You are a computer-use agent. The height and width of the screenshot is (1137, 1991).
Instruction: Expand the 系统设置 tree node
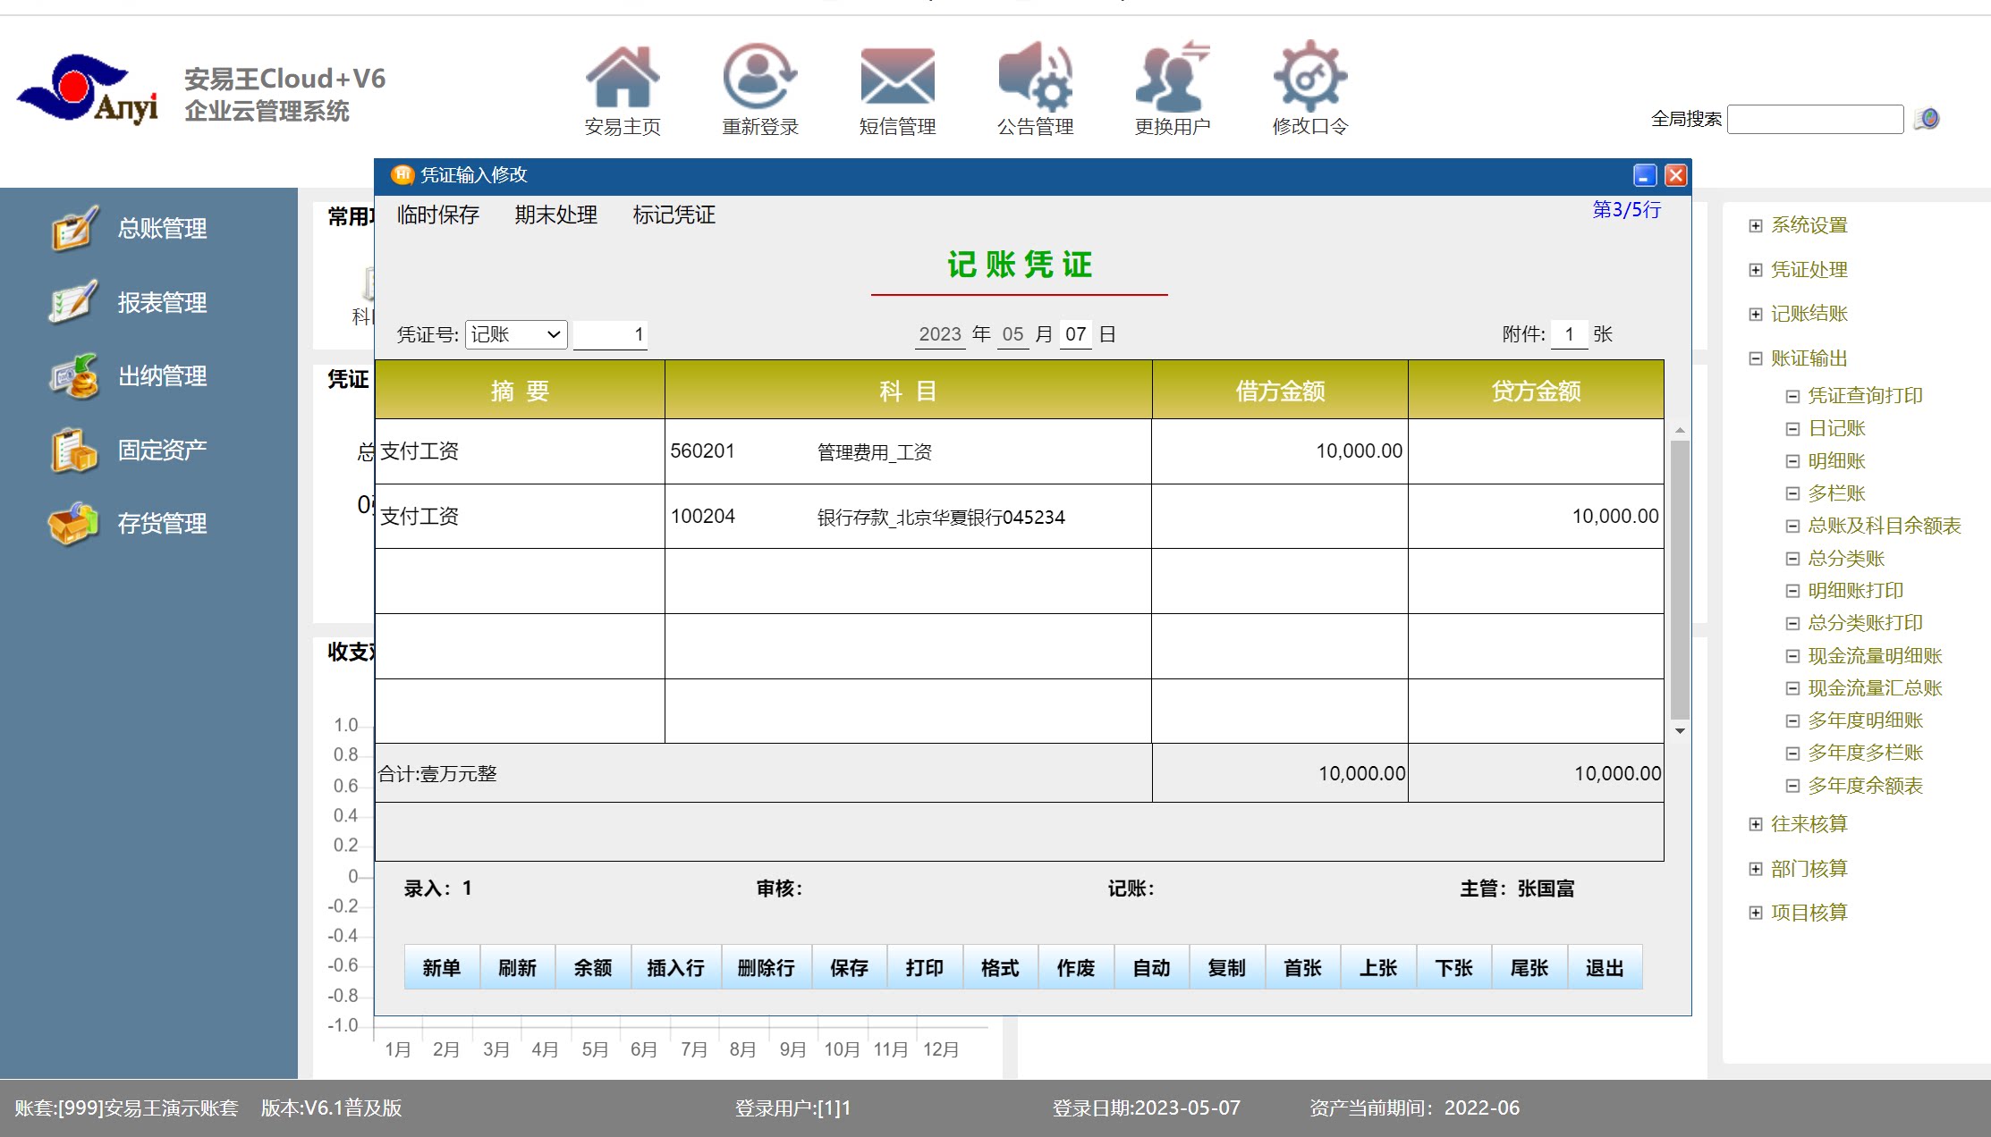coord(1756,225)
